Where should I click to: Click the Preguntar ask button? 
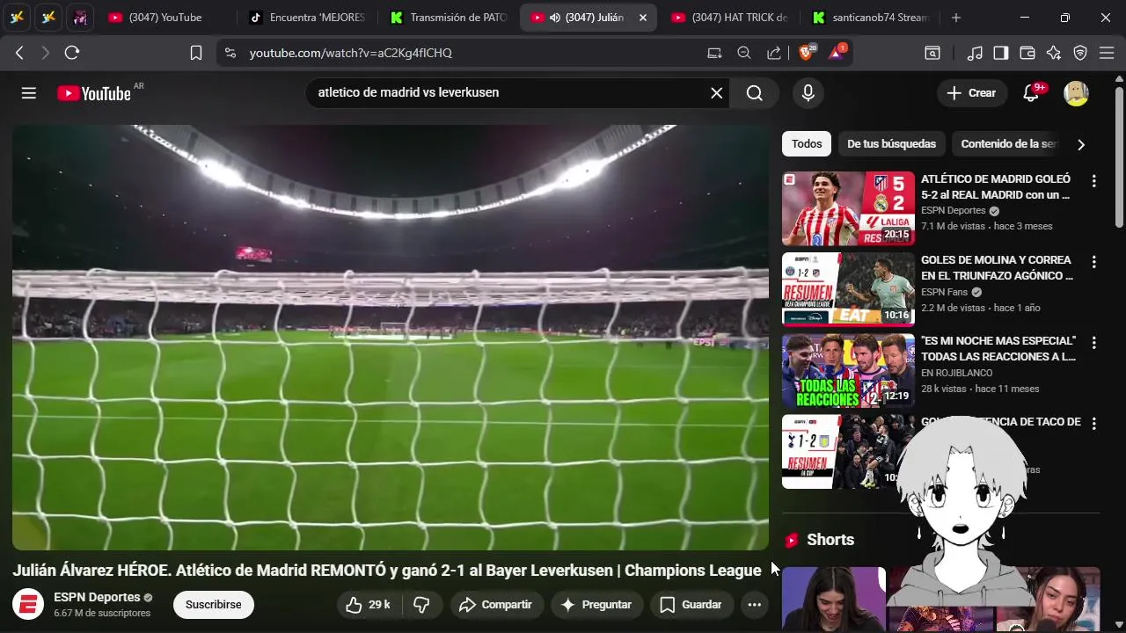click(x=596, y=605)
